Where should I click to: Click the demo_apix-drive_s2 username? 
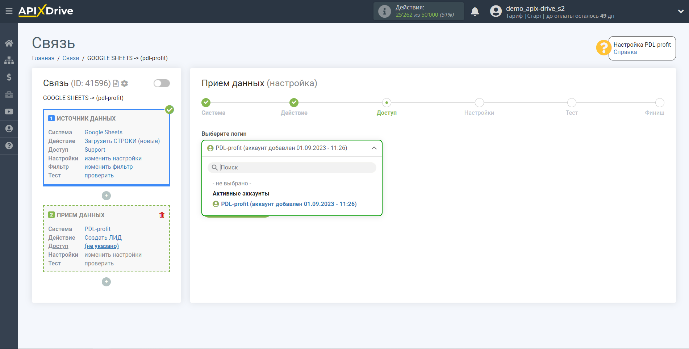click(535, 8)
